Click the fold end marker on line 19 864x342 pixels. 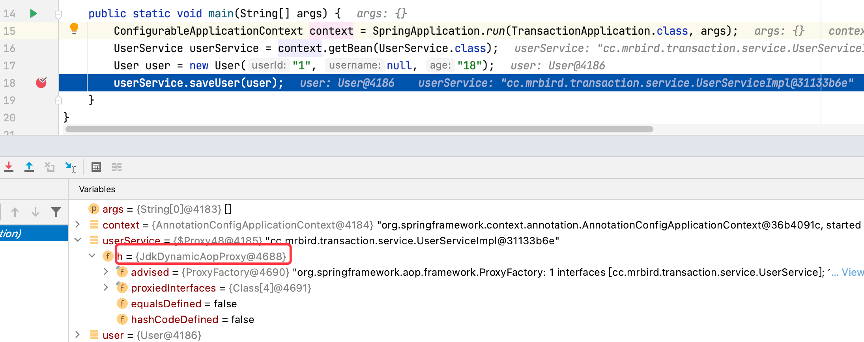tap(58, 100)
